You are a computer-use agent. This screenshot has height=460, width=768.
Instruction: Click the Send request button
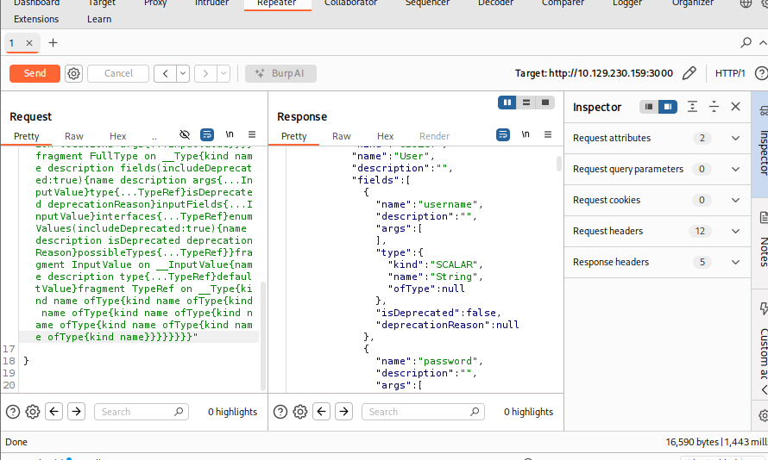[x=35, y=73]
